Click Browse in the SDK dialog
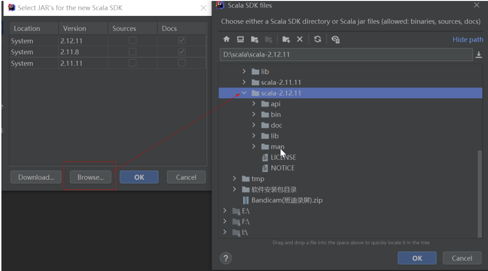The height and width of the screenshot is (271, 488). (x=90, y=177)
